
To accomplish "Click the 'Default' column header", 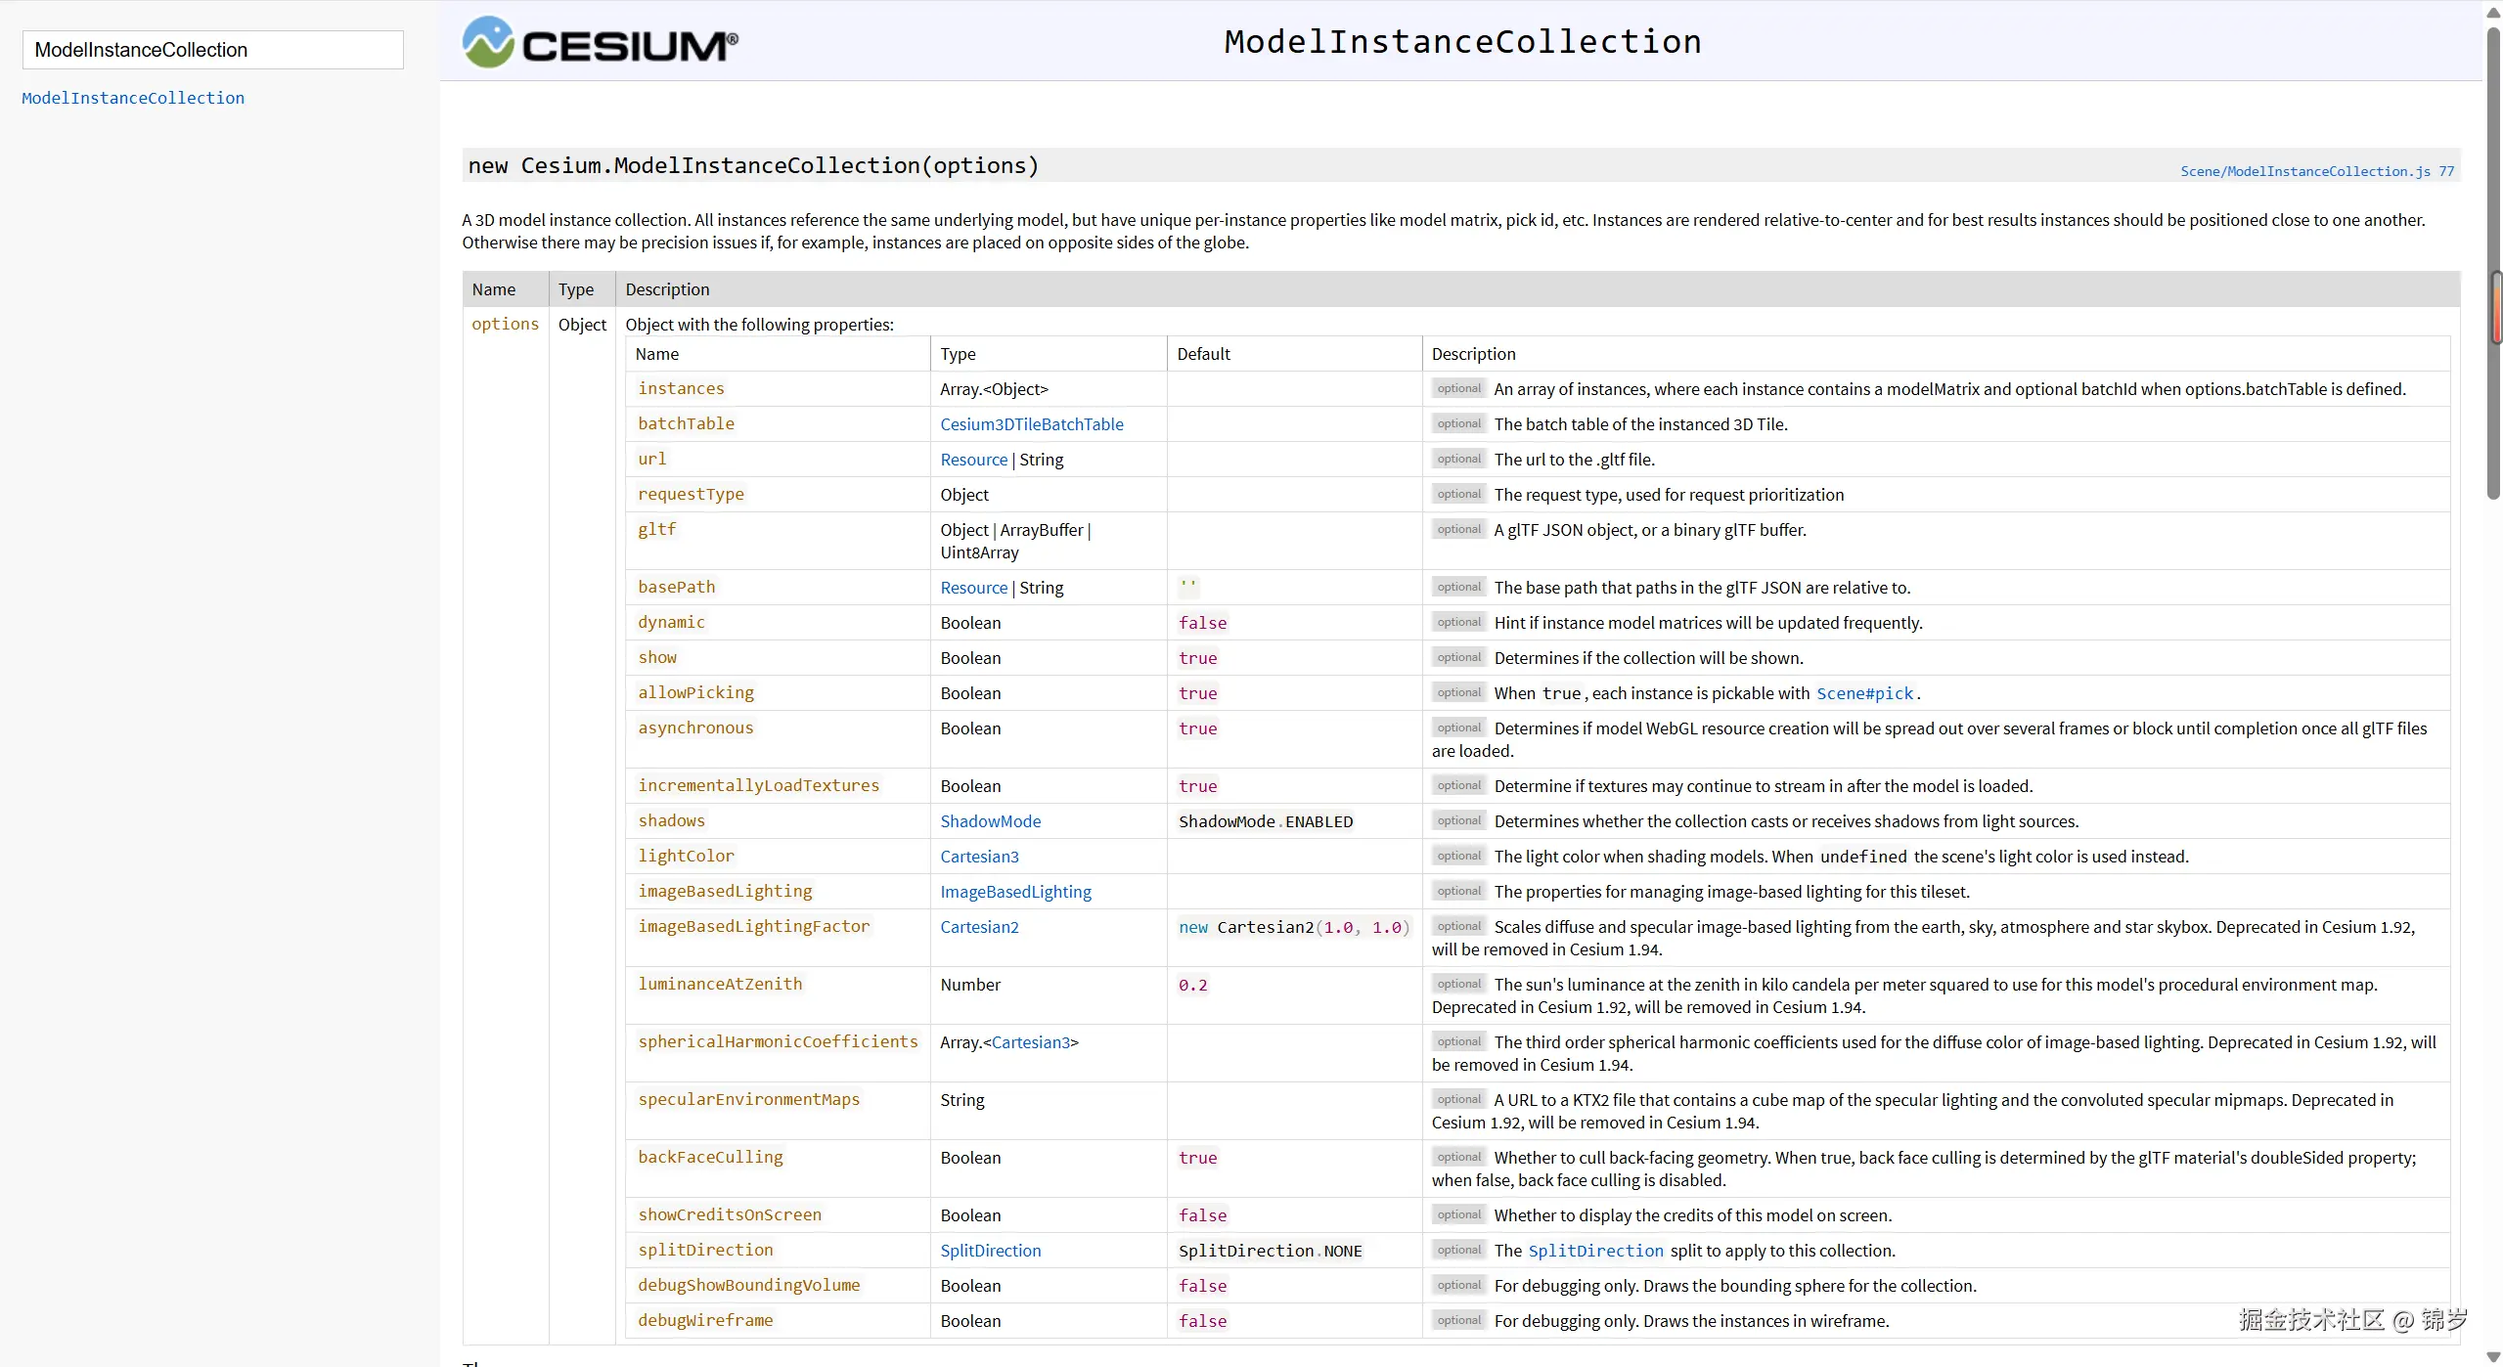I will click(x=1203, y=354).
